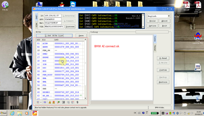This screenshot has height=116, width=204.
Task: Open the Option button
Action: (x=152, y=26)
